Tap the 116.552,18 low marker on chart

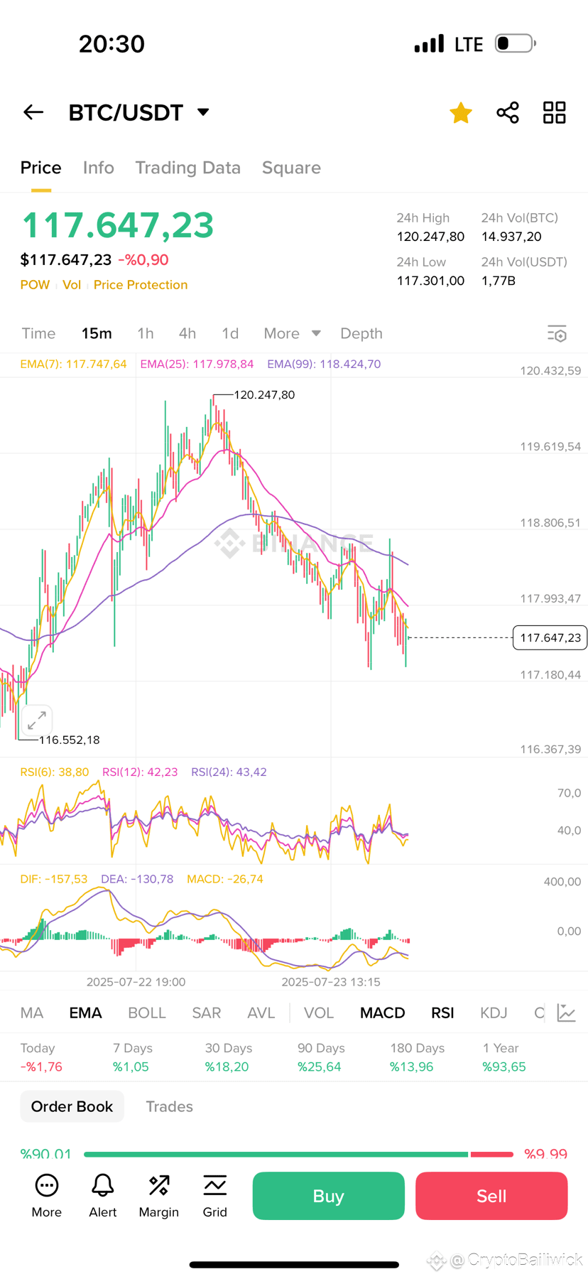coord(69,740)
